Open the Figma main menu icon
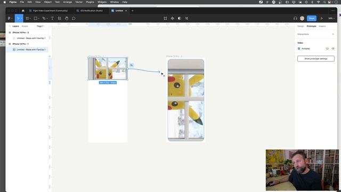341x192 pixels. pos(9,19)
